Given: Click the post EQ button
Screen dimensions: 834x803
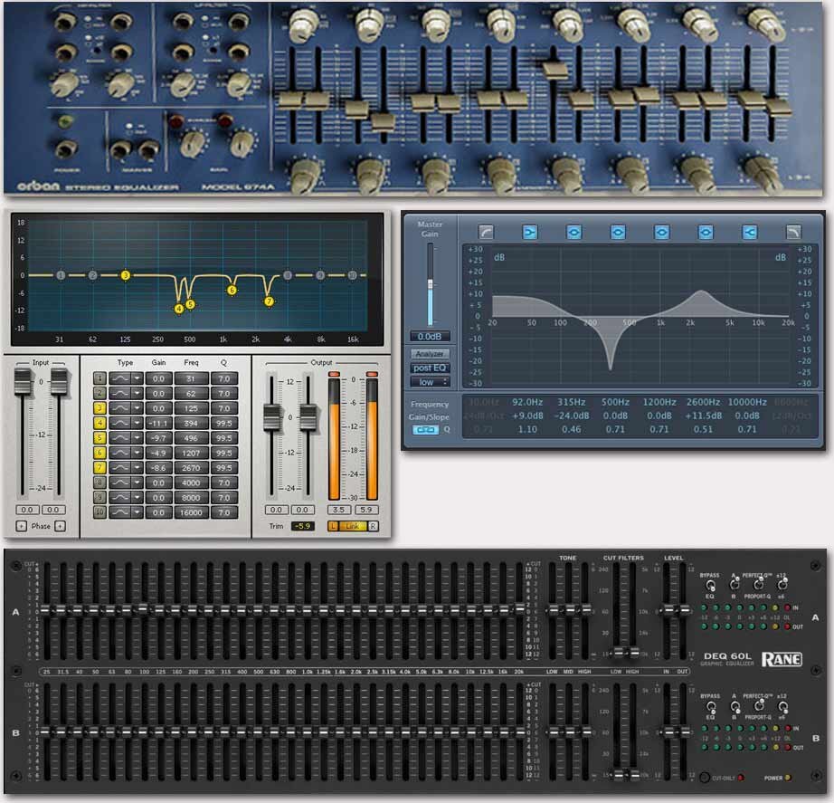Looking at the screenshot, I should [x=431, y=368].
